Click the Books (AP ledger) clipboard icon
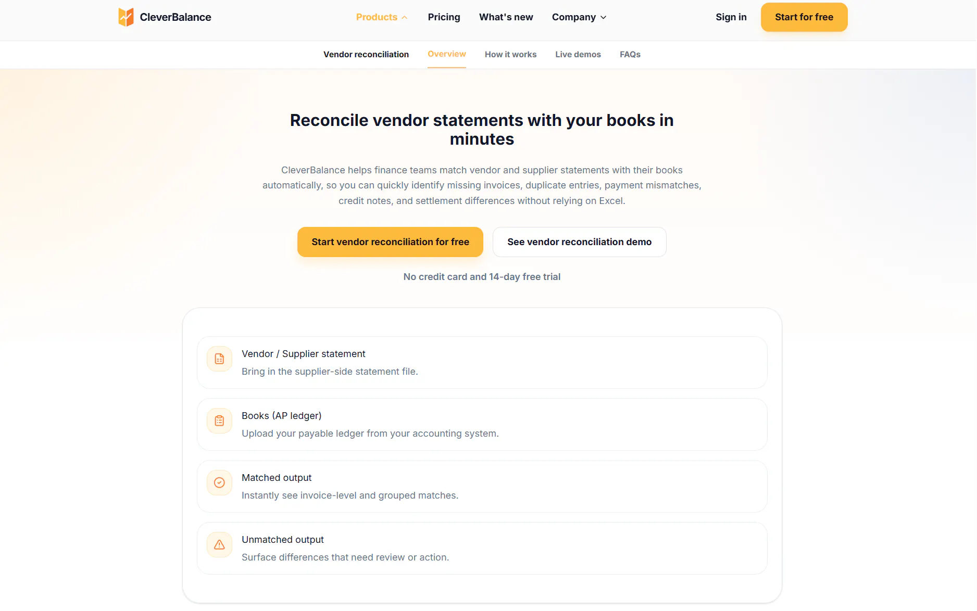The image size is (977, 611). (219, 421)
